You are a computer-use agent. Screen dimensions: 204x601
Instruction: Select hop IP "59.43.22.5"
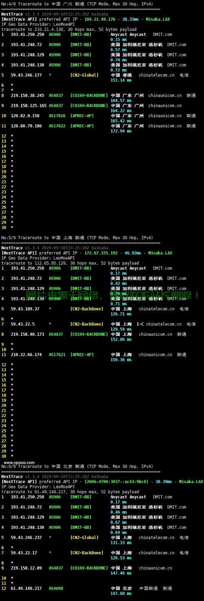pyautogui.click(x=22, y=324)
